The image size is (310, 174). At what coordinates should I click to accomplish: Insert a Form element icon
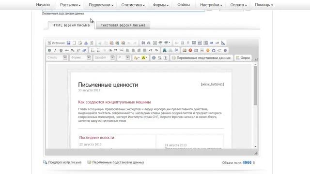point(176,43)
